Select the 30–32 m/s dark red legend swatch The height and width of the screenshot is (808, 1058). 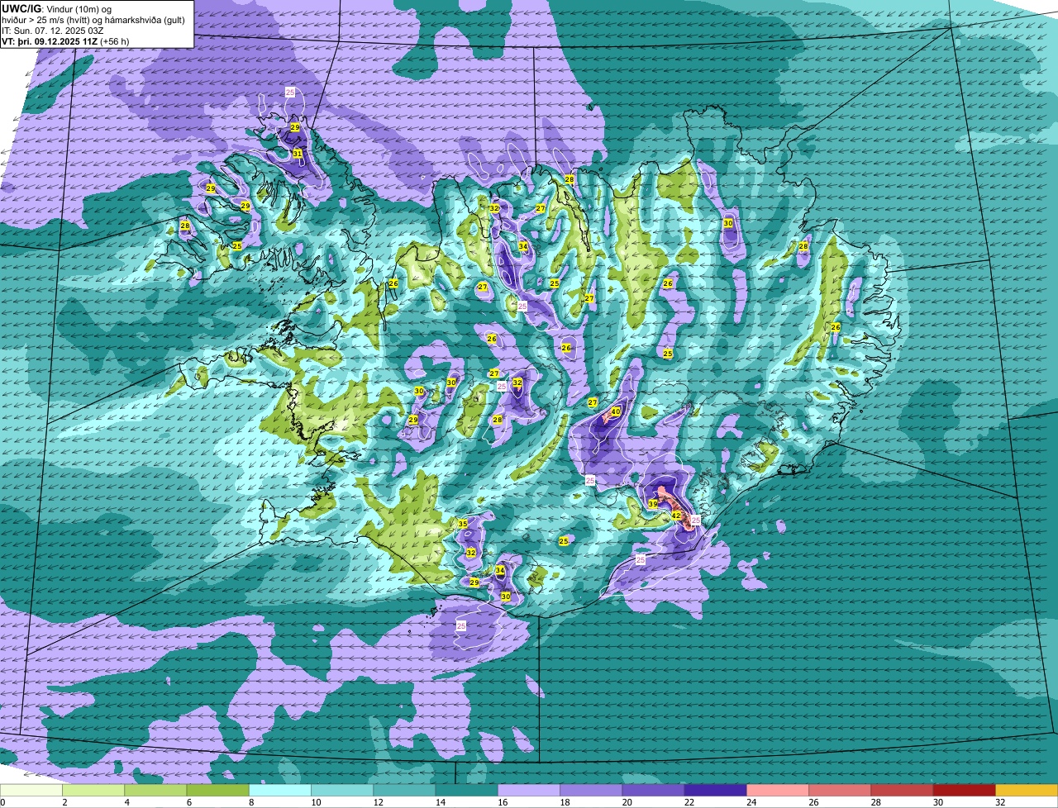965,791
